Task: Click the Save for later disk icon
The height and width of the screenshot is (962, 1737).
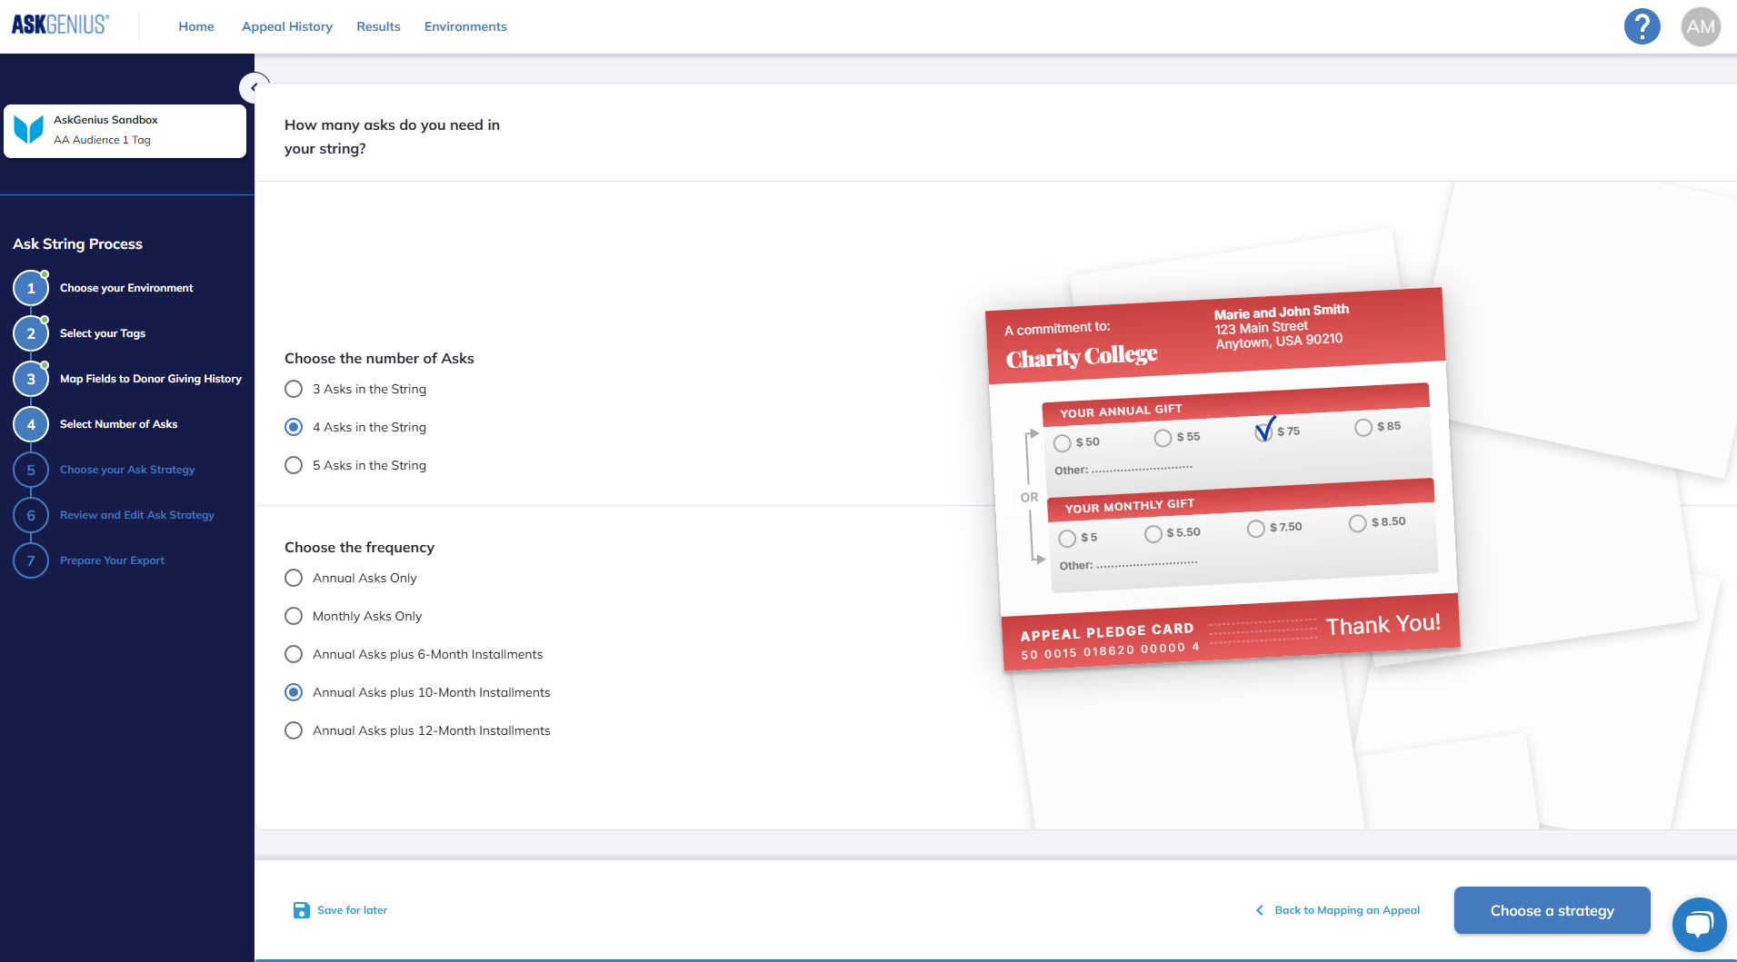Action: pyautogui.click(x=301, y=910)
